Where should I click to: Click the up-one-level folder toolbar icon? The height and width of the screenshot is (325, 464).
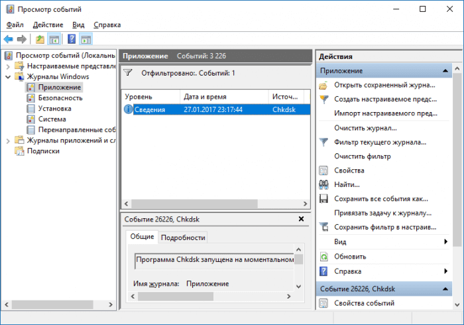pos(40,39)
